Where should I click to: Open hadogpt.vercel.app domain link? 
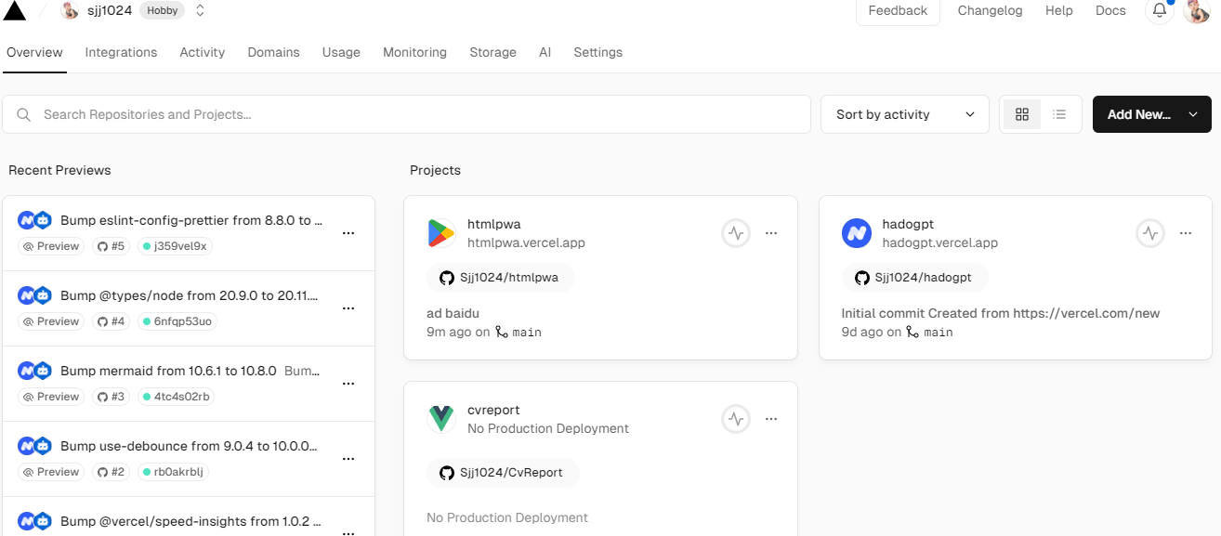[x=939, y=242]
